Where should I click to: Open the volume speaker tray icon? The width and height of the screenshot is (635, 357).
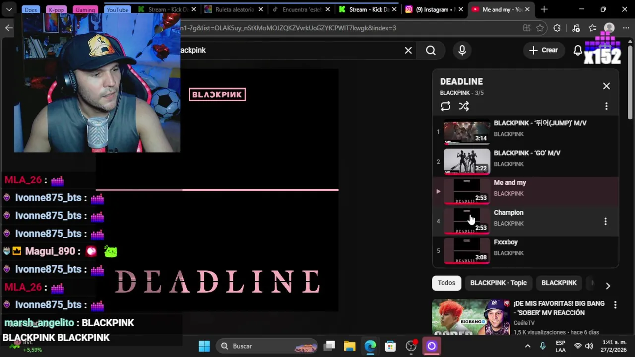[x=589, y=346]
